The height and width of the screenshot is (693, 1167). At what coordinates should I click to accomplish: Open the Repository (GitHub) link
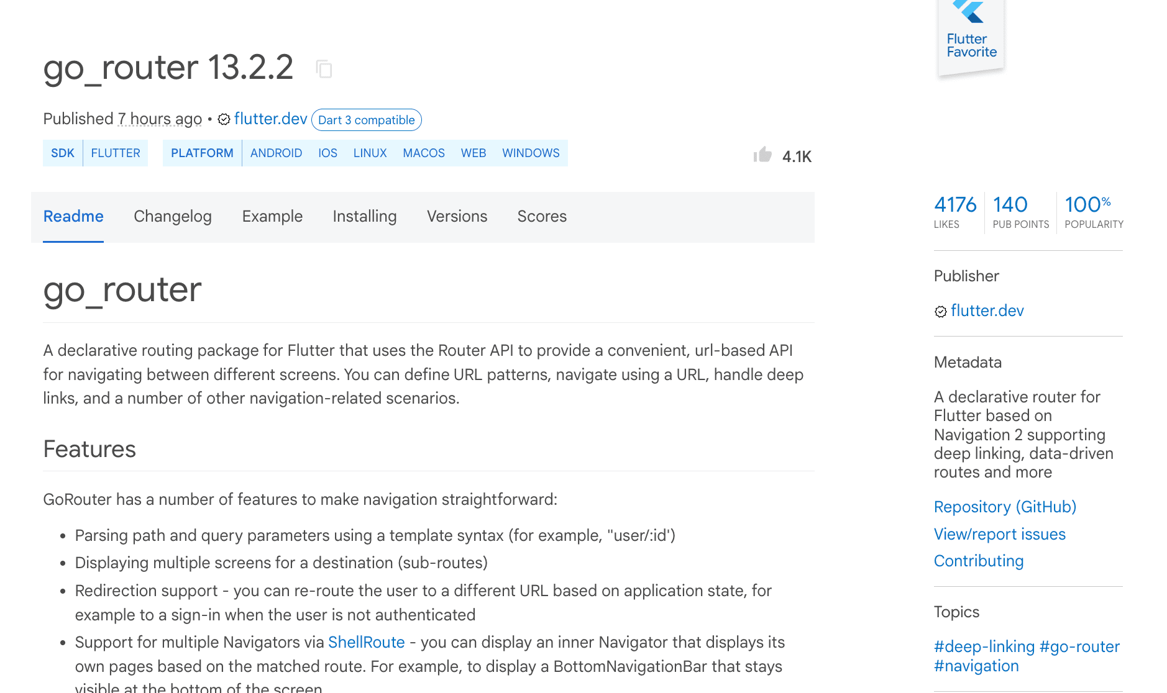pos(1004,507)
